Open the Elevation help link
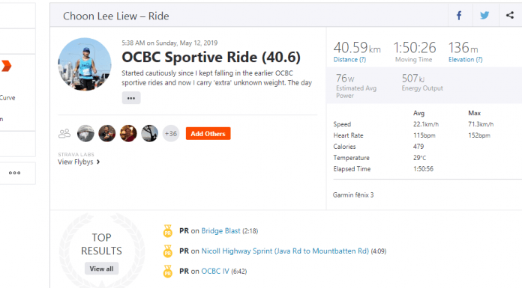This screenshot has height=288, width=522. coord(466,59)
